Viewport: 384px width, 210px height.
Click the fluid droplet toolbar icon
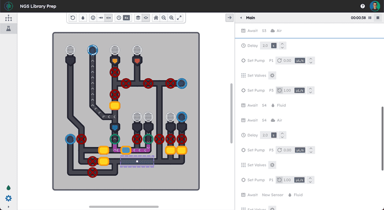83,18
